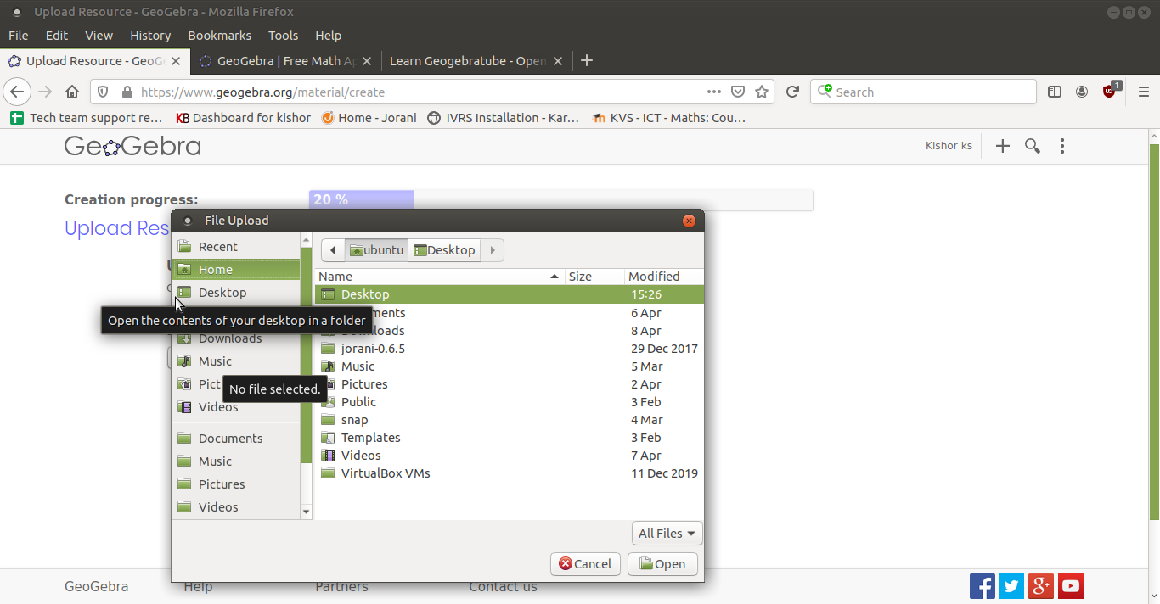Open GeoGebra Facebook page icon

[983, 586]
